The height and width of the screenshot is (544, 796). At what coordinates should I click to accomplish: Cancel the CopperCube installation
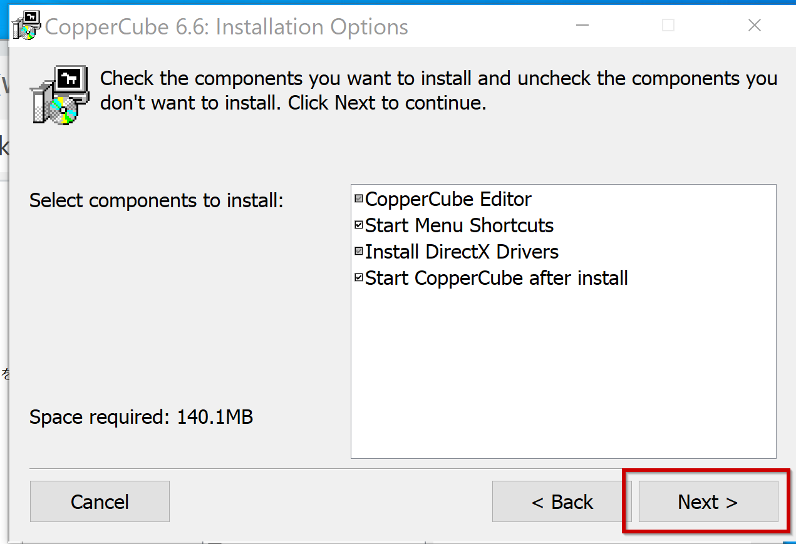pyautogui.click(x=100, y=501)
